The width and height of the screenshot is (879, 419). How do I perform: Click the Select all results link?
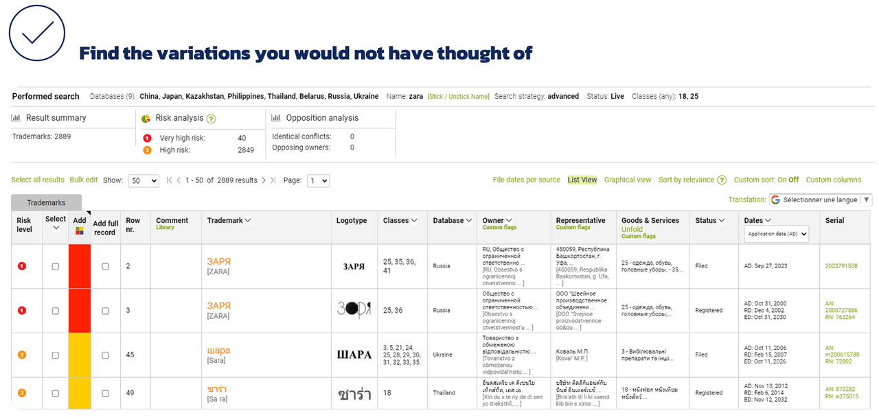38,180
